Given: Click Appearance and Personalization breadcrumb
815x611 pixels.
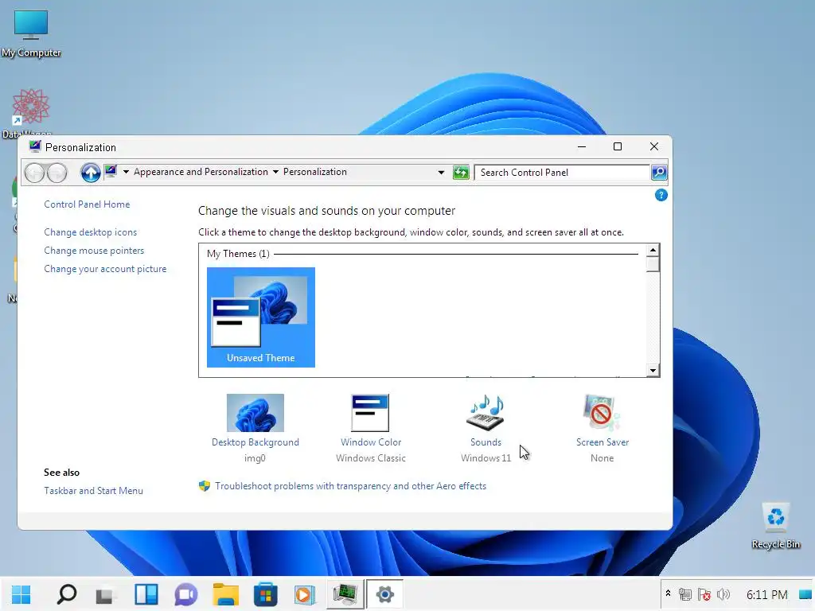Looking at the screenshot, I should pyautogui.click(x=201, y=172).
